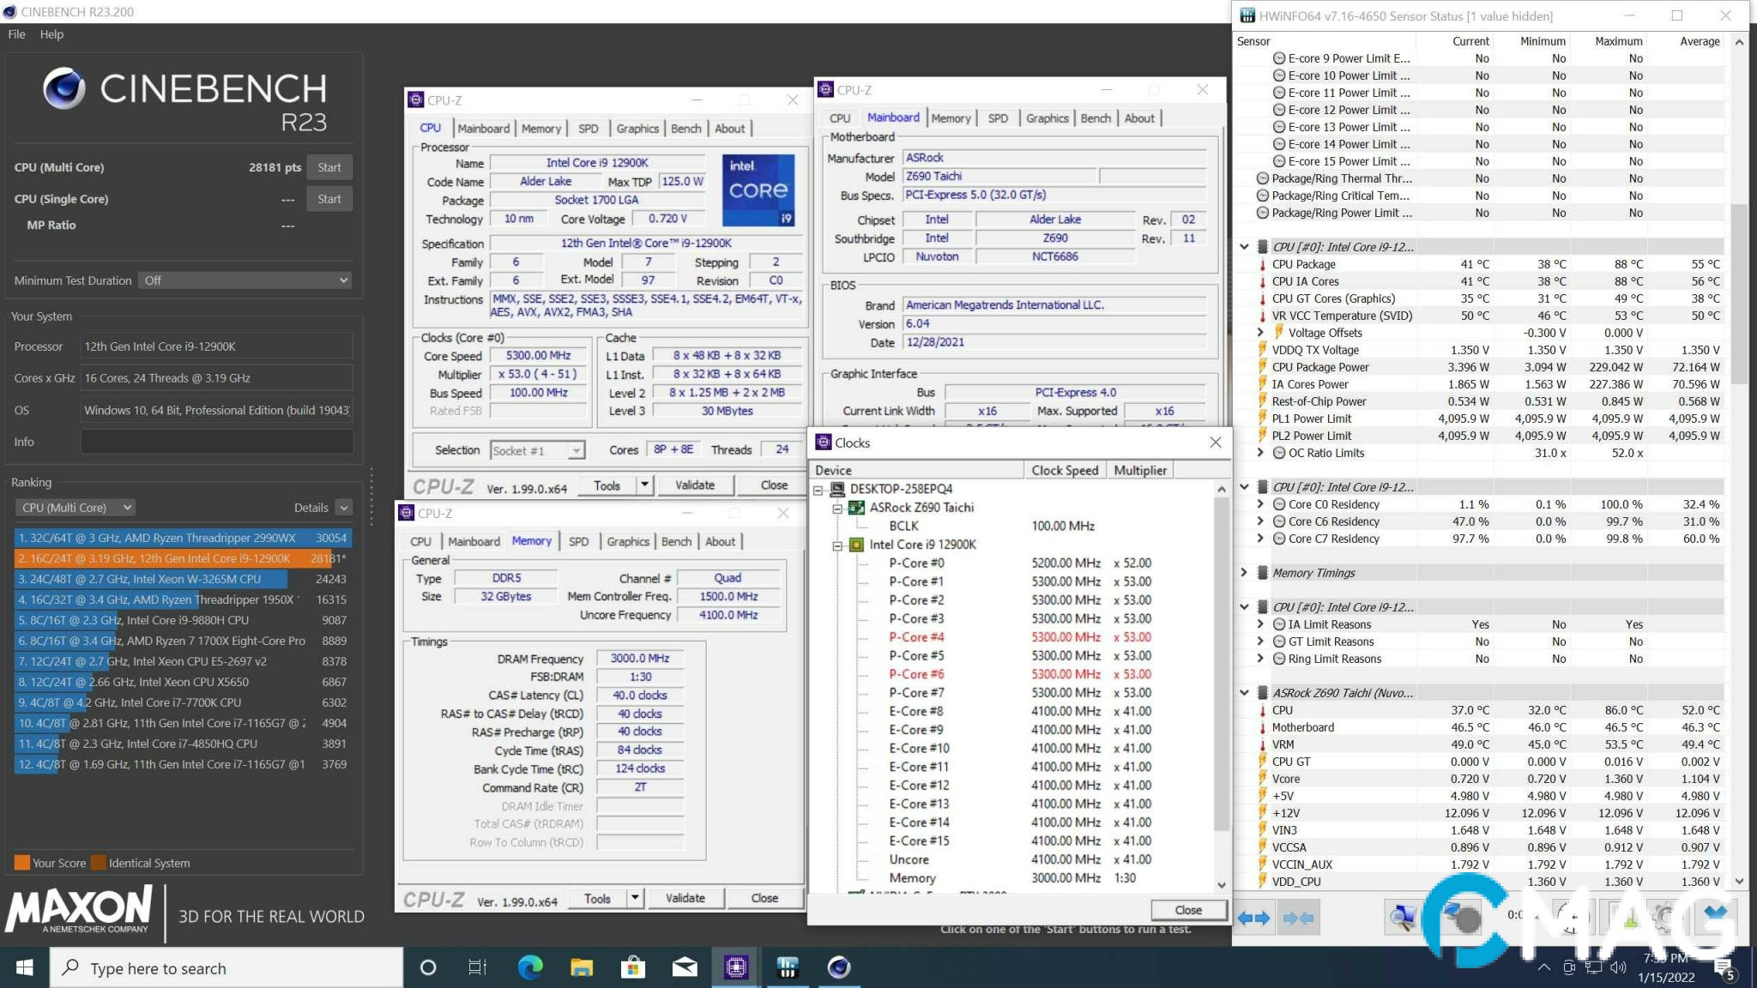Open the CPU (Multi Core) ranking dropdown
Screen dimensions: 1757x988
coord(75,507)
